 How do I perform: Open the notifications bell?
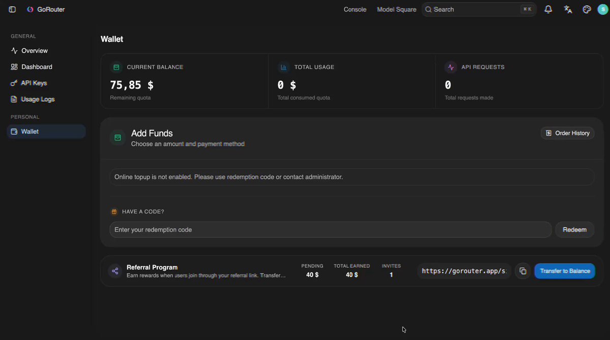pyautogui.click(x=548, y=9)
